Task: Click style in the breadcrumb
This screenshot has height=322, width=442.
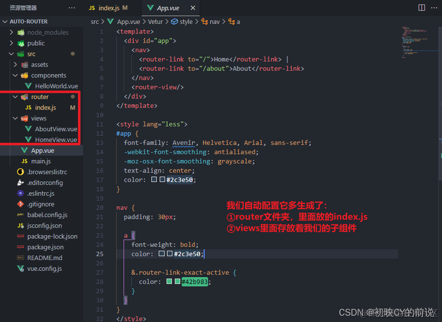Action: 187,21
